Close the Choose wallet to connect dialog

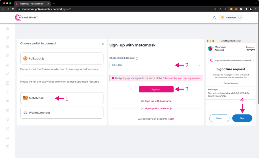tap(103, 44)
